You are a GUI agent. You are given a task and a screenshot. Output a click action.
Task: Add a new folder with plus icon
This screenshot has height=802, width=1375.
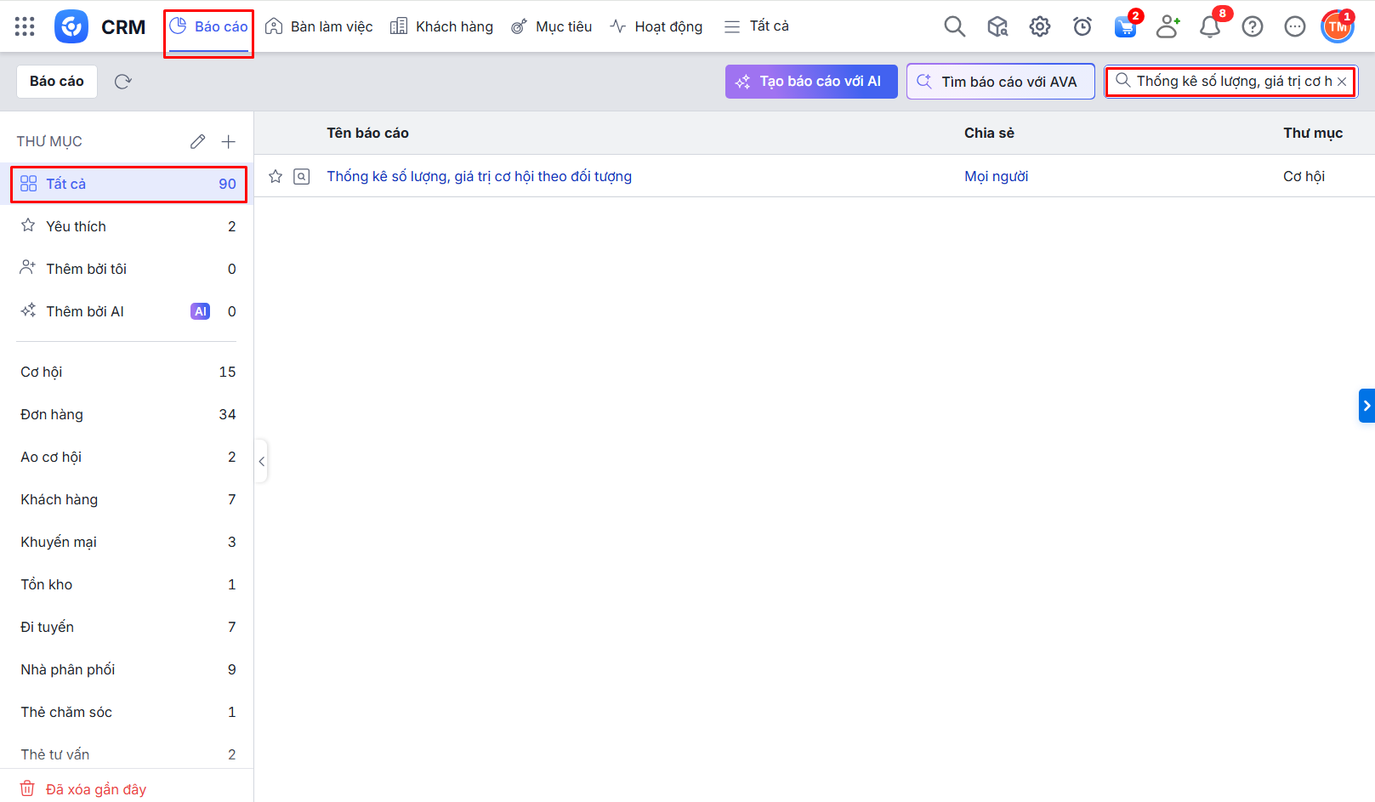tap(228, 141)
